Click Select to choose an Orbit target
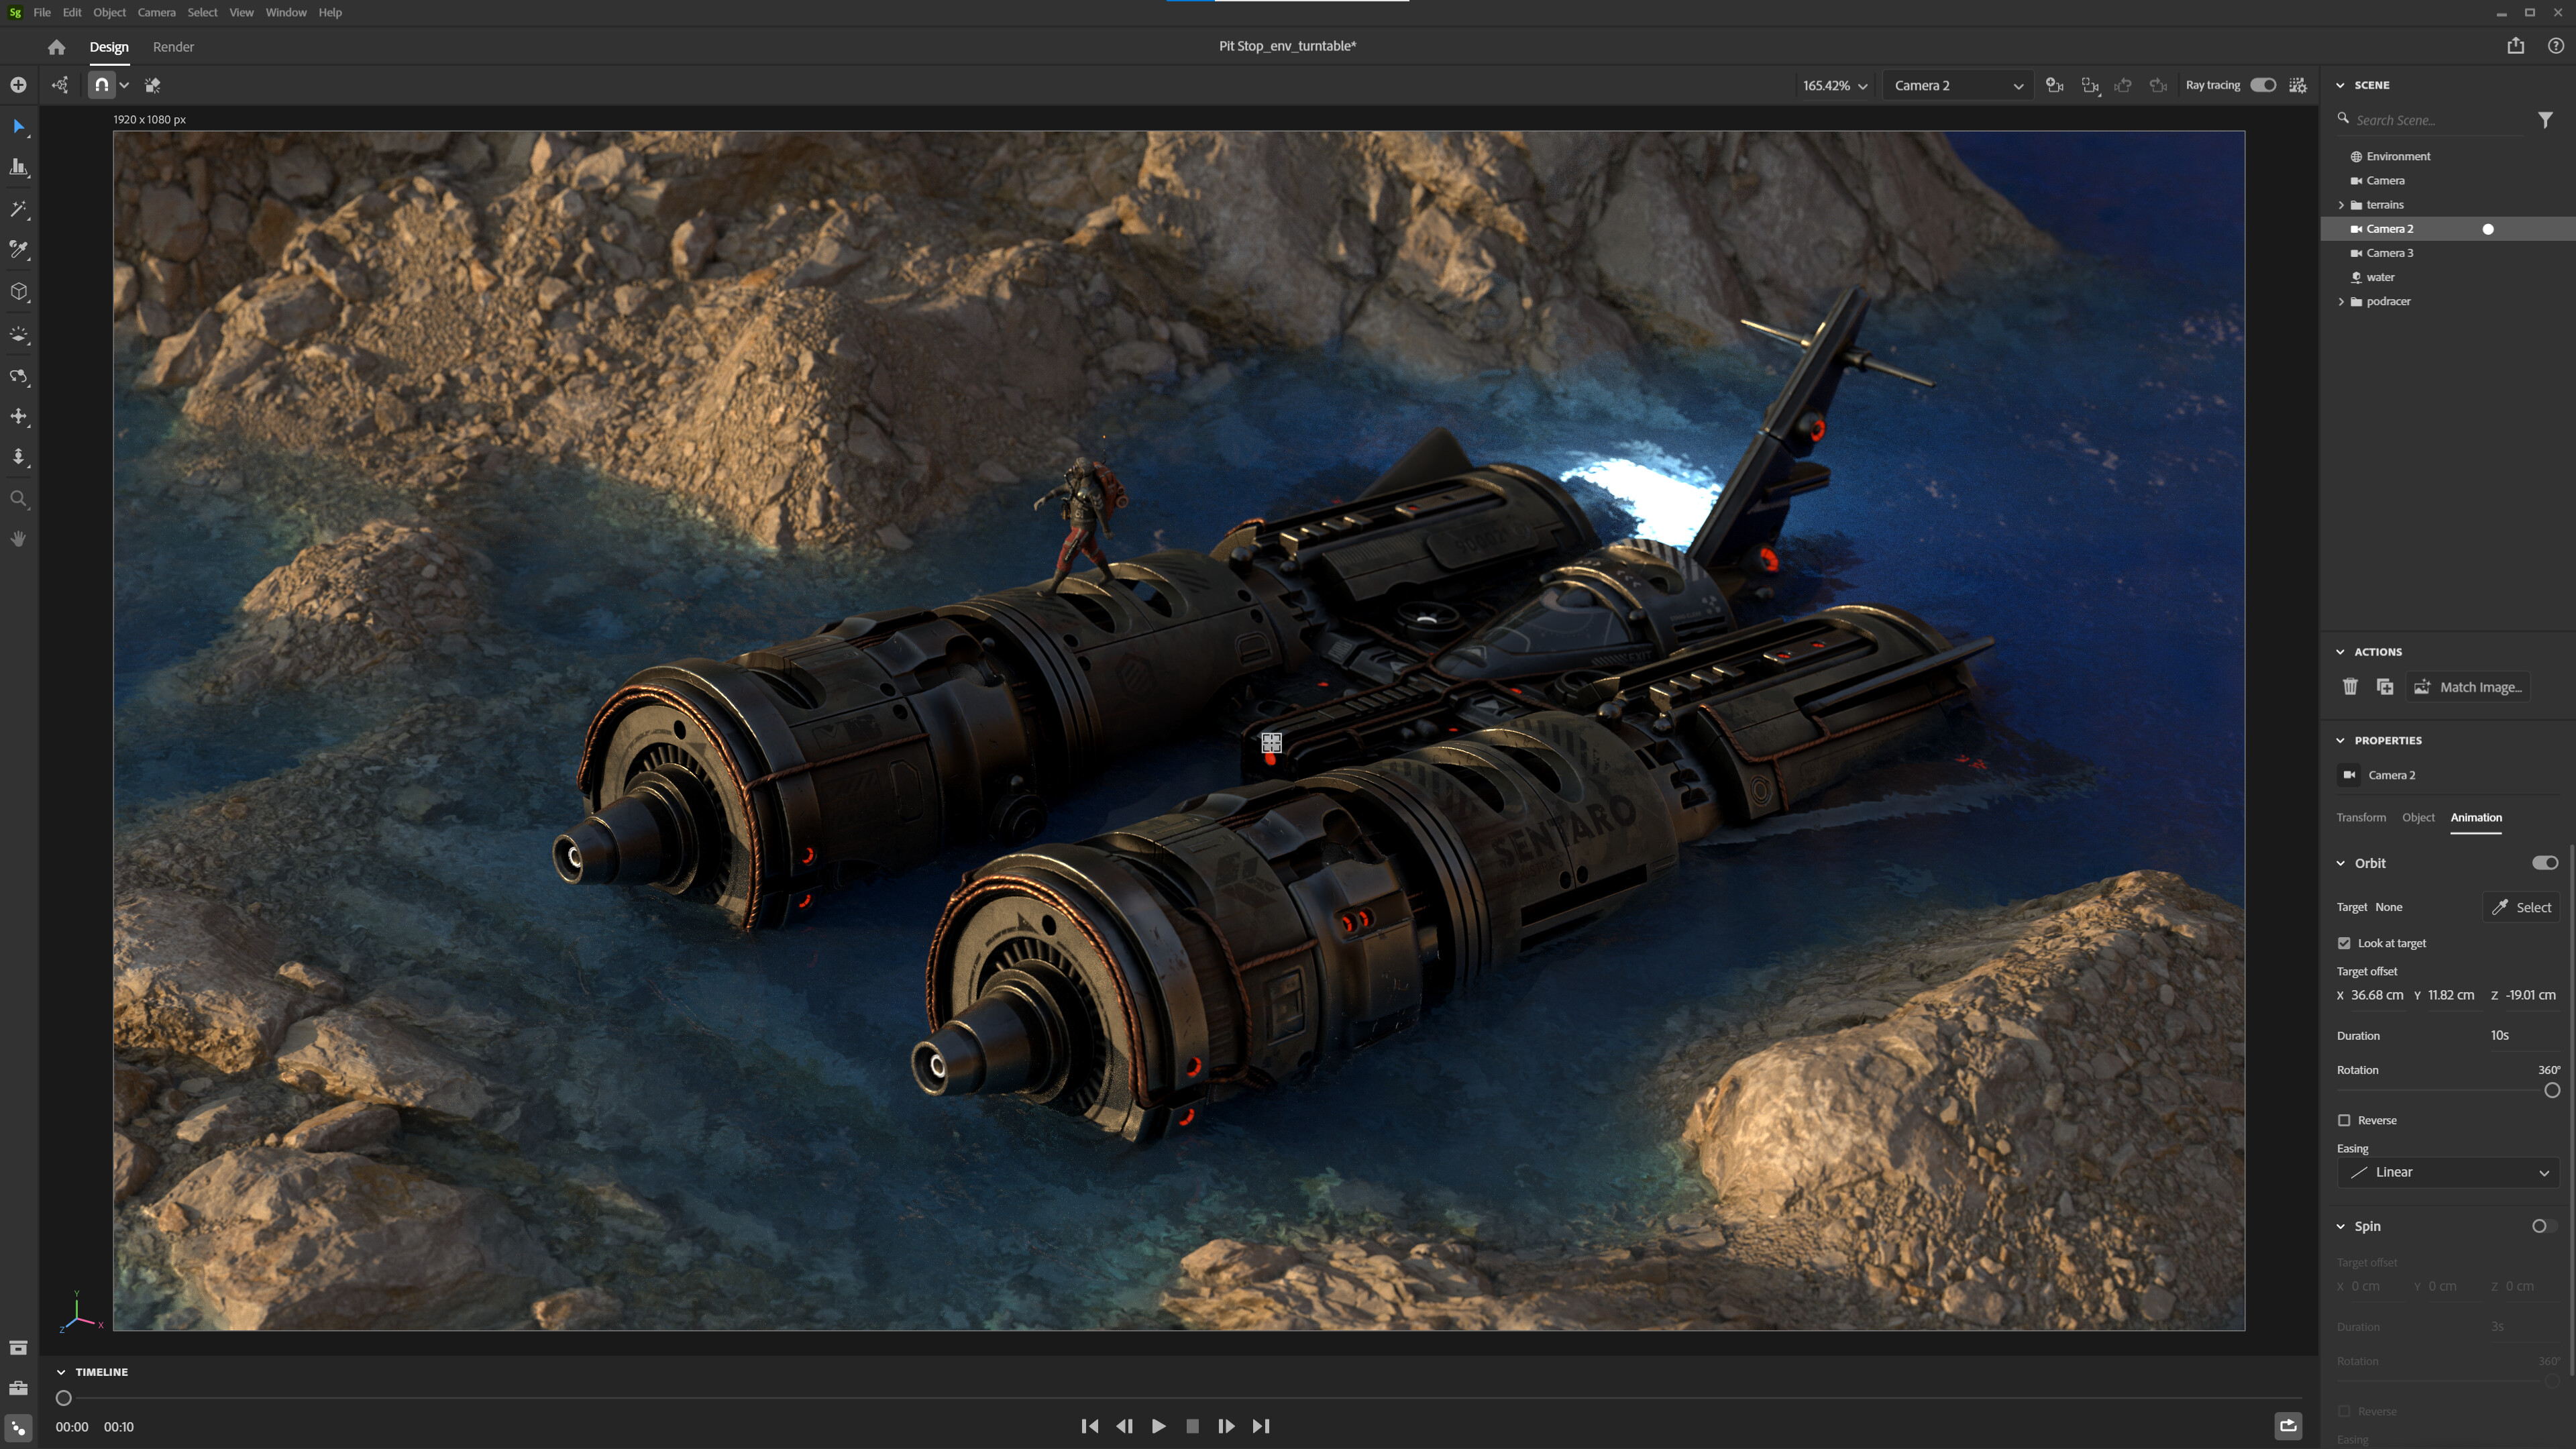This screenshot has width=2576, height=1449. click(2522, 907)
